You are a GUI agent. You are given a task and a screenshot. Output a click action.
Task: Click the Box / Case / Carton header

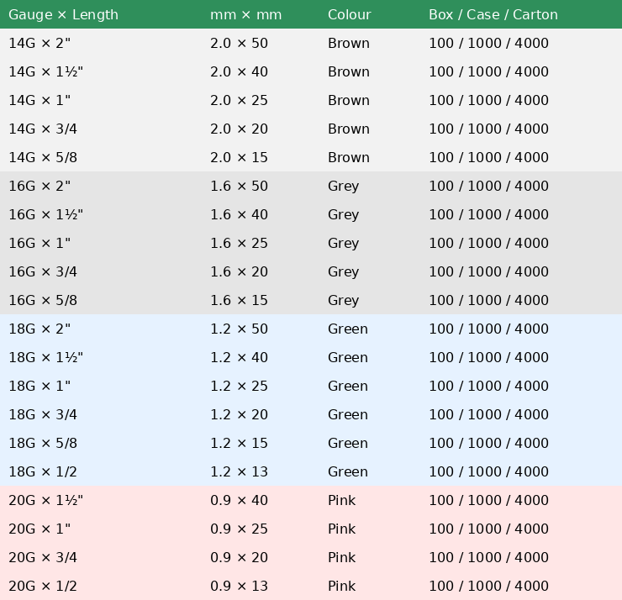(x=493, y=15)
